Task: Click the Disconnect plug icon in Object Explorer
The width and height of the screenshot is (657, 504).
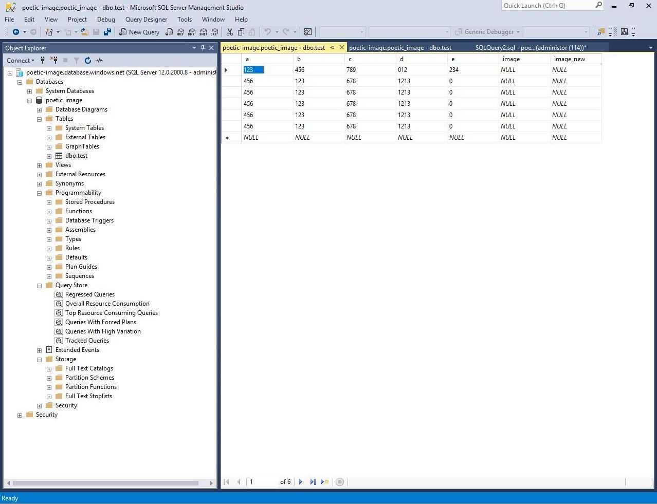Action: (54, 60)
